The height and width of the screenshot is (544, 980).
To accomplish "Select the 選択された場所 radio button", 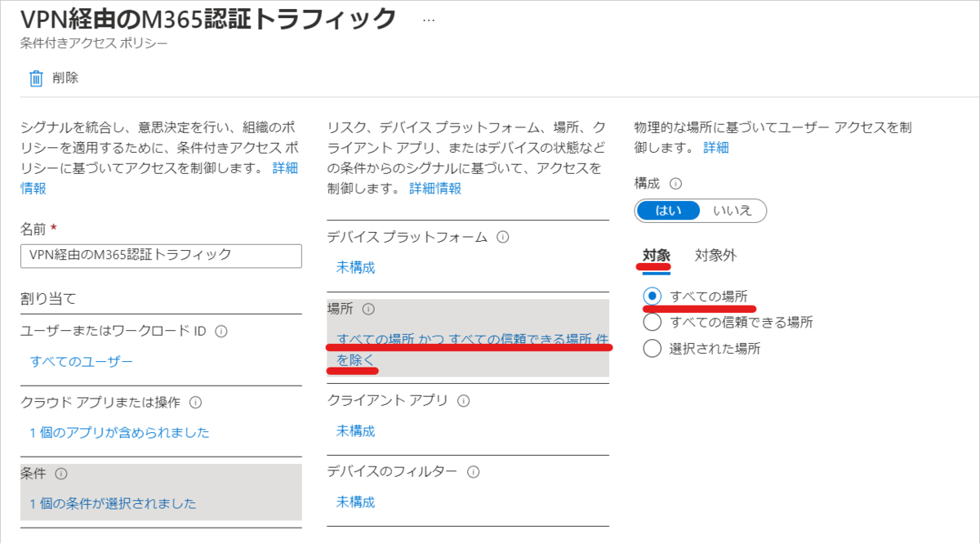I will coord(652,349).
